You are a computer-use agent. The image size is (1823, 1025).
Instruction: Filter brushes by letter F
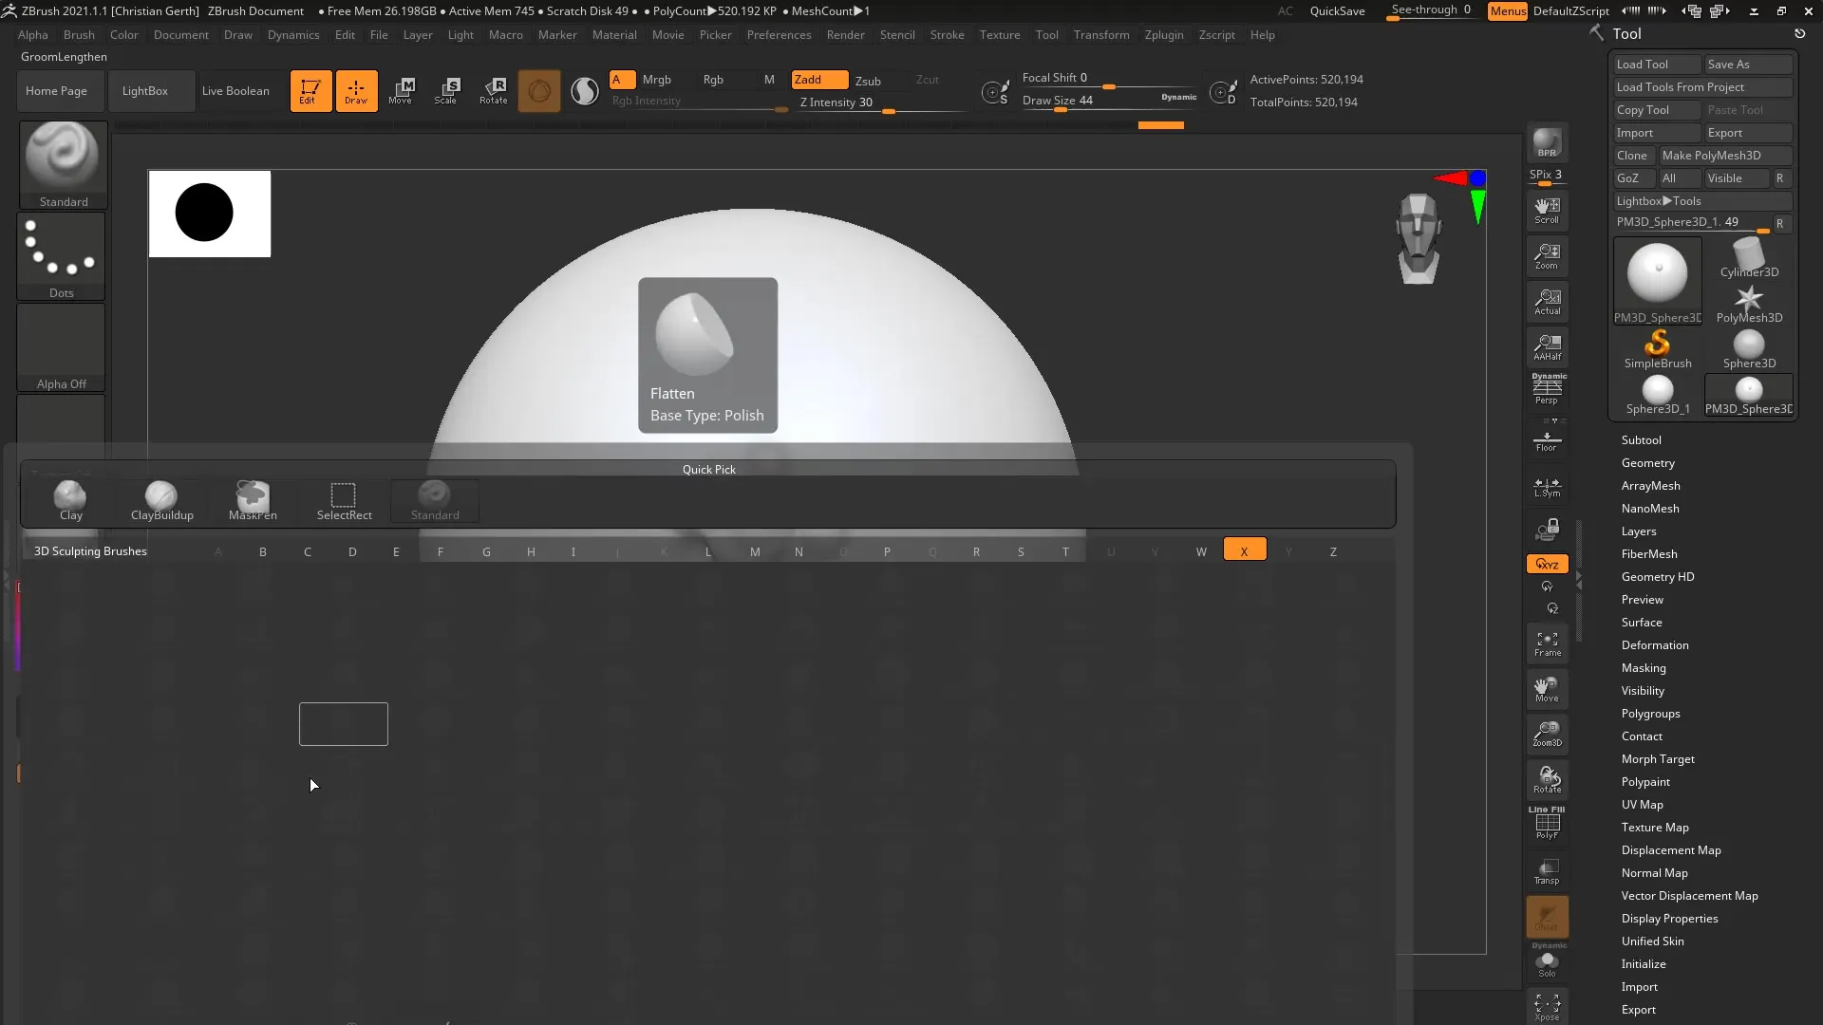[x=441, y=551]
